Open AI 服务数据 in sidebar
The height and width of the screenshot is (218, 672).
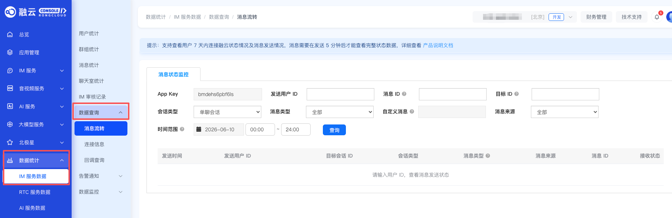click(x=32, y=208)
